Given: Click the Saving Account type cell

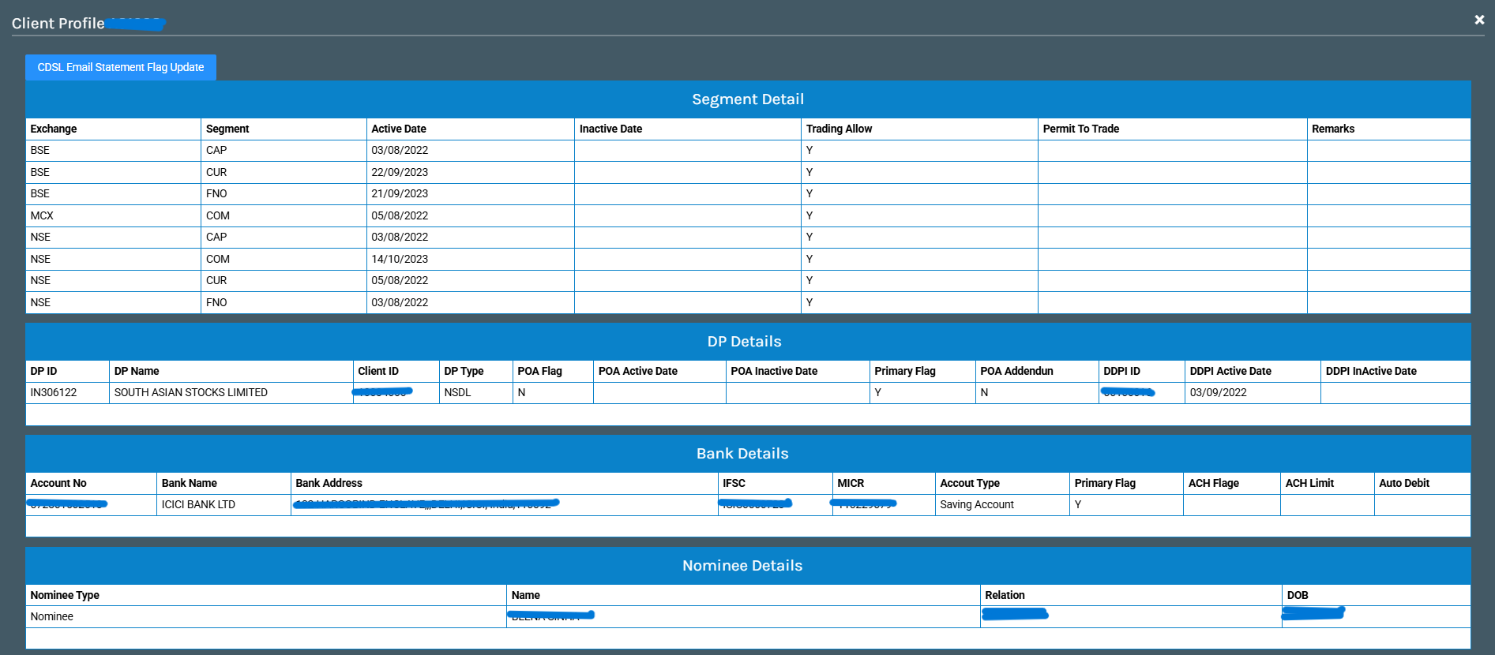Looking at the screenshot, I should pos(977,504).
